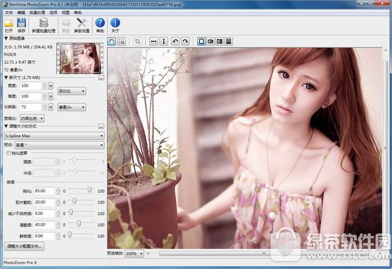Screen dimensions: 392x269
Task: Open an image with the folder icon
Action: [x=9, y=25]
